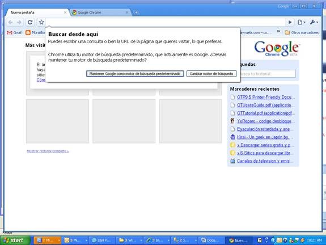Click the Google Chrome BETA logo
The image size is (326, 245).
click(277, 49)
